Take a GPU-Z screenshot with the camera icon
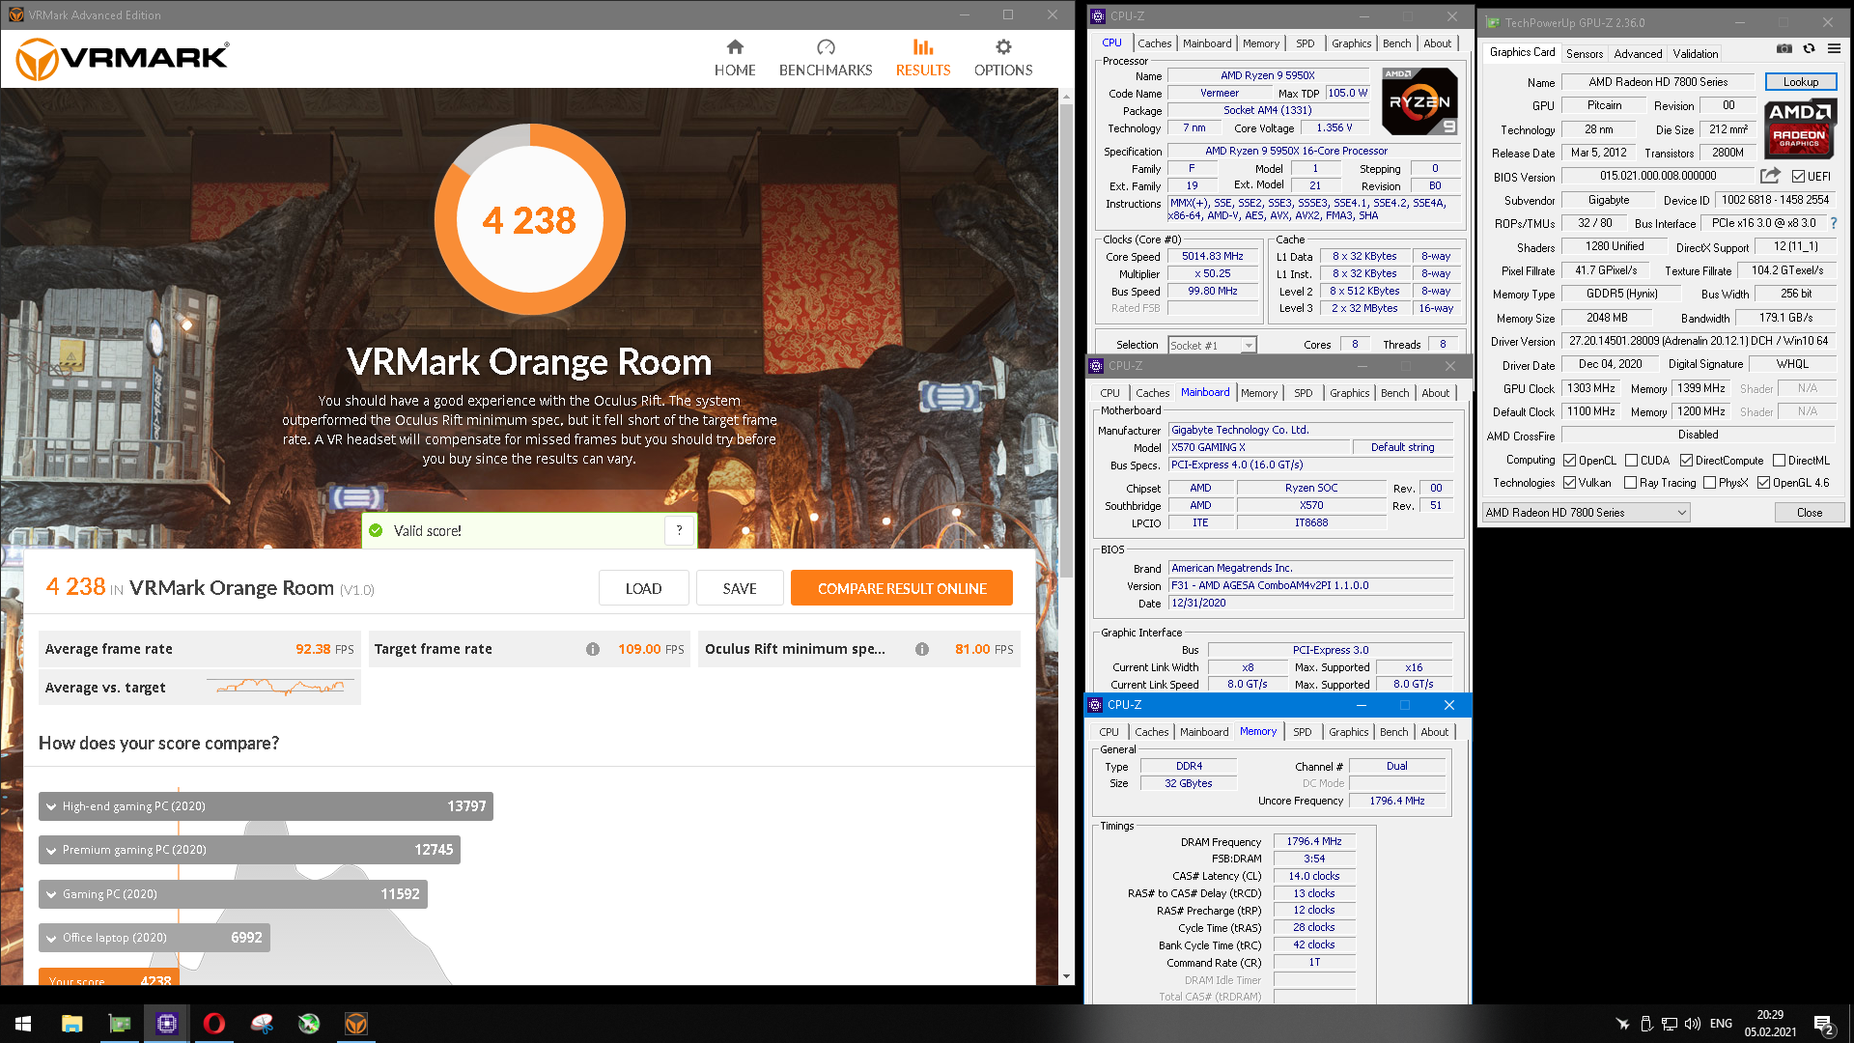 [x=1784, y=48]
